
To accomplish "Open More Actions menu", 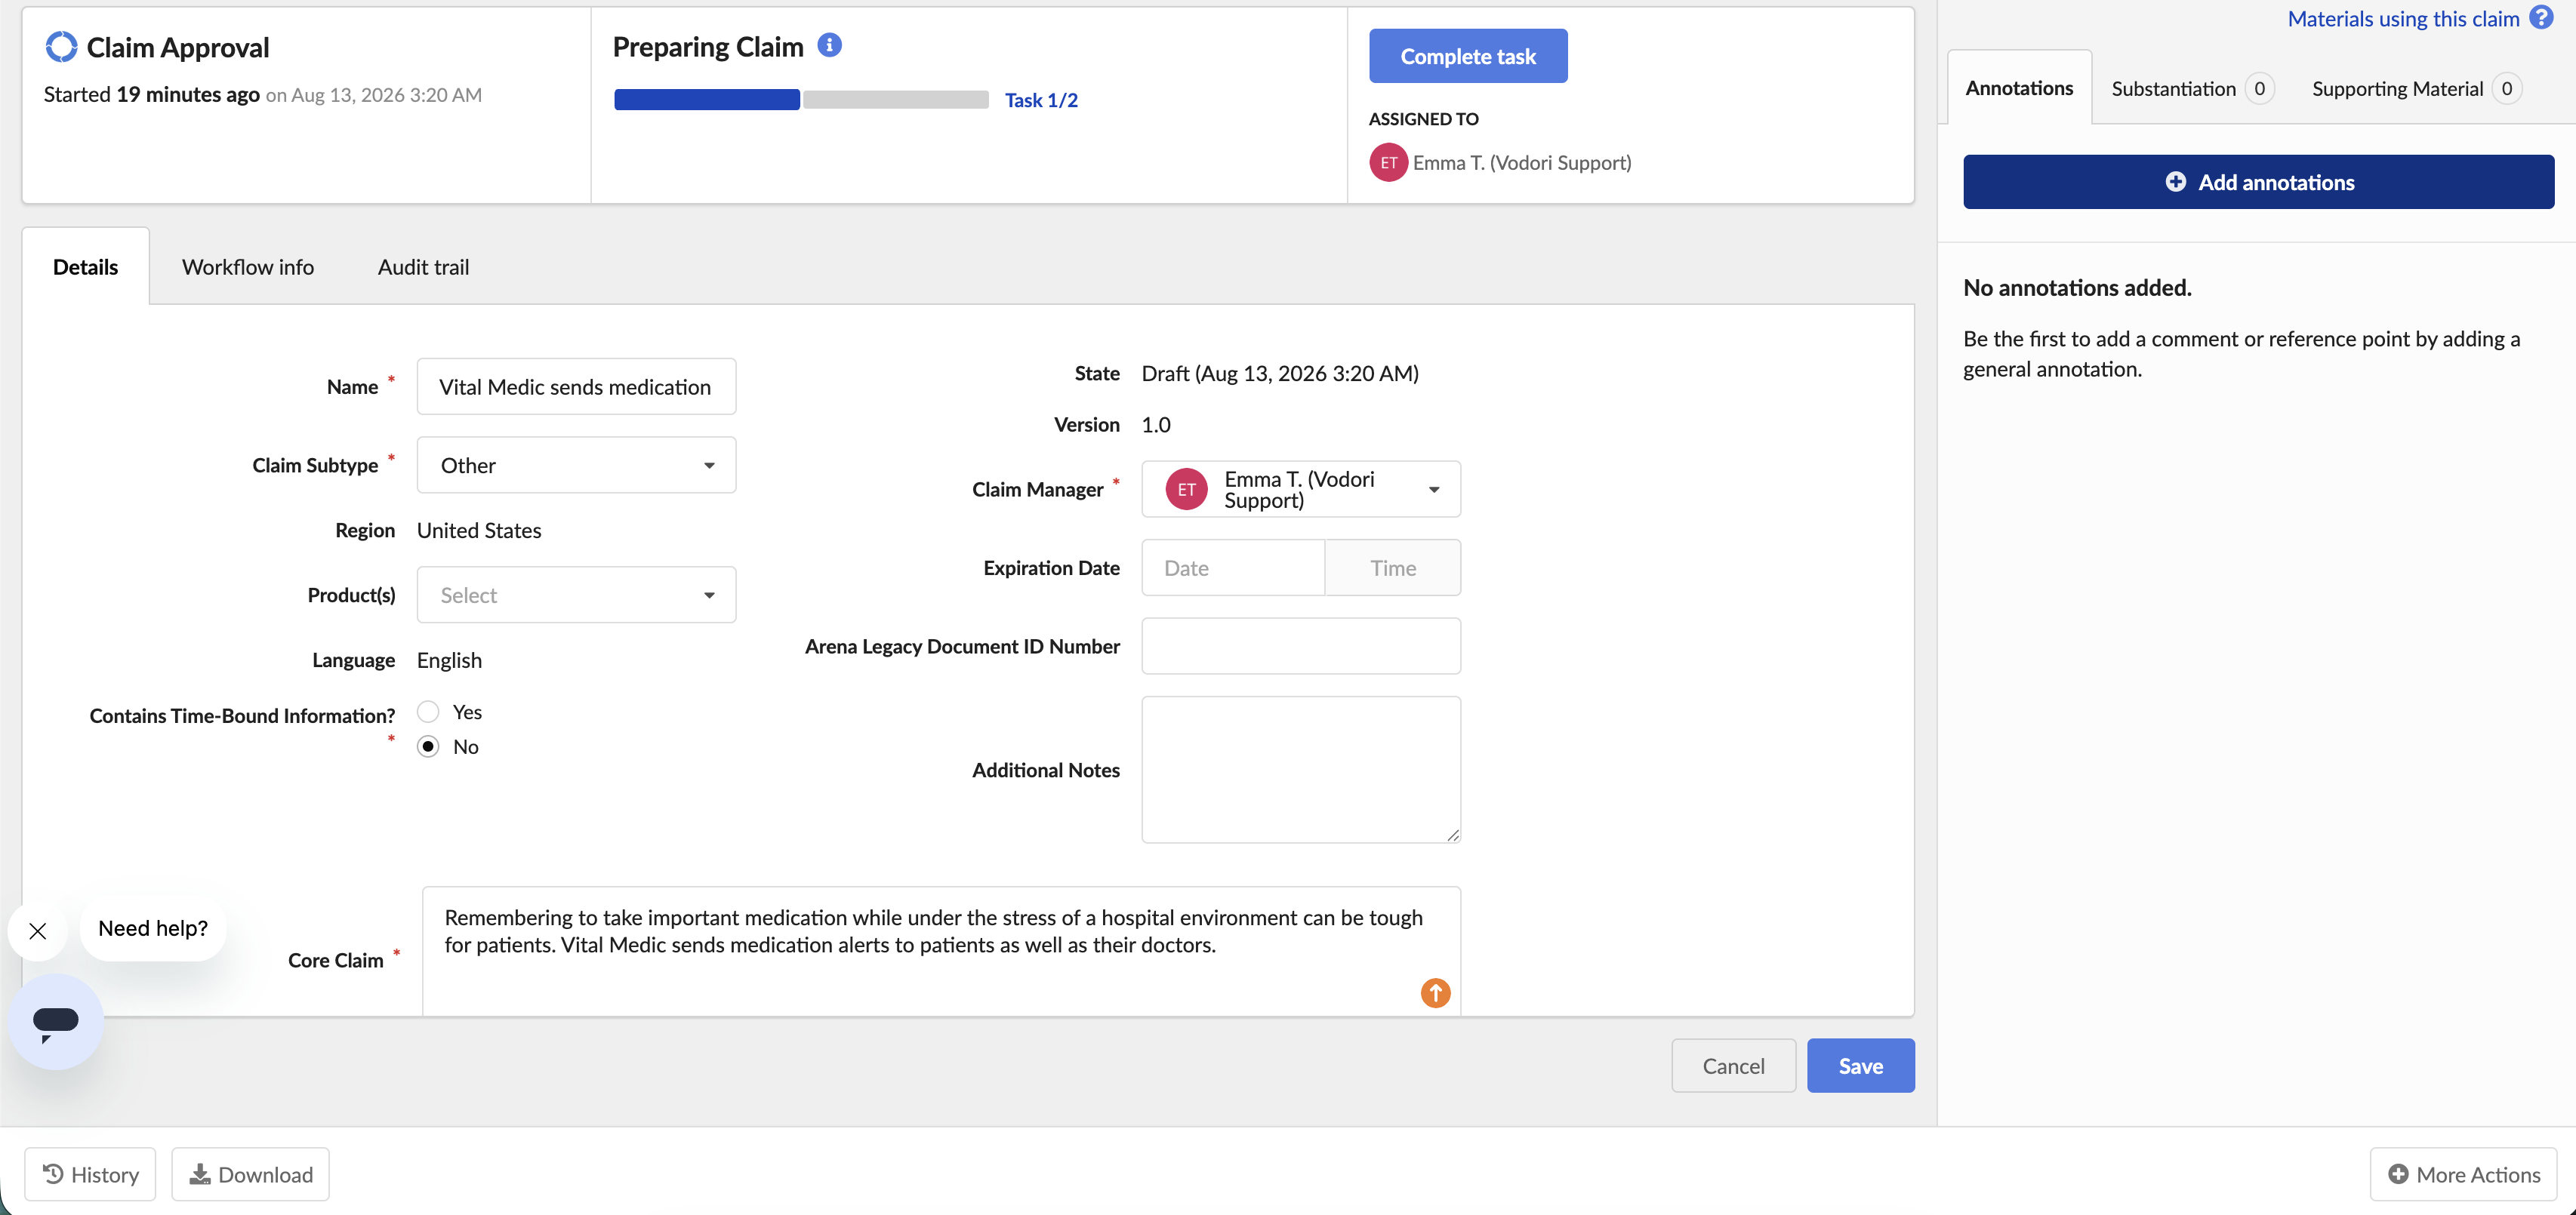I will pyautogui.click(x=2463, y=1174).
